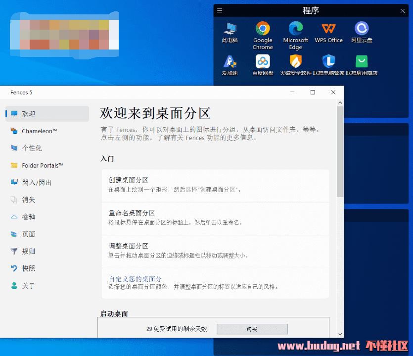The height and width of the screenshot is (356, 413).
Task: Open the 快照 sidebar page
Action: click(29, 268)
